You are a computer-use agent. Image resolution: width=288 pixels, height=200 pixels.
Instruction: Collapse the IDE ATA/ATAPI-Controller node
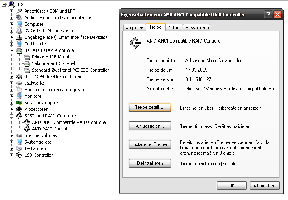click(x=11, y=50)
